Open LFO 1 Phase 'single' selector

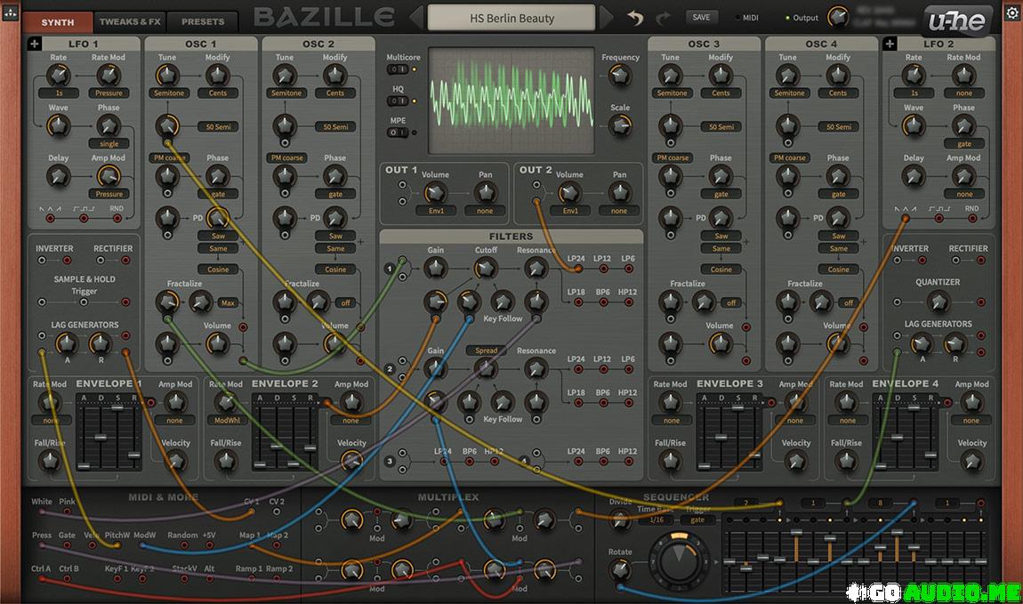click(x=109, y=143)
